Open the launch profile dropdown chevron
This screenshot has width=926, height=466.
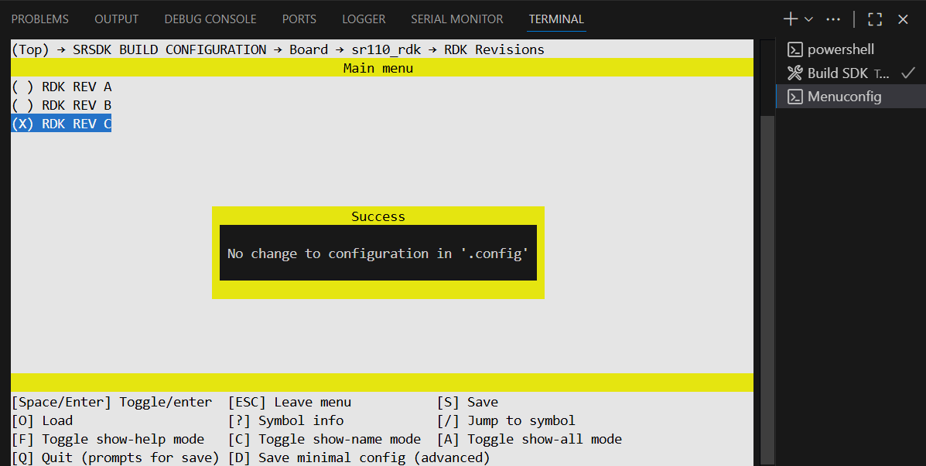[809, 19]
